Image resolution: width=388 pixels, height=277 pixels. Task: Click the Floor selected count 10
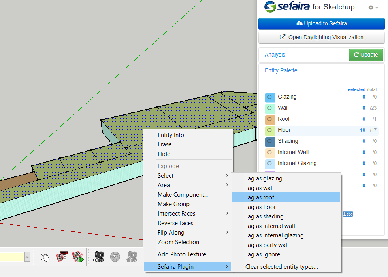362,130
